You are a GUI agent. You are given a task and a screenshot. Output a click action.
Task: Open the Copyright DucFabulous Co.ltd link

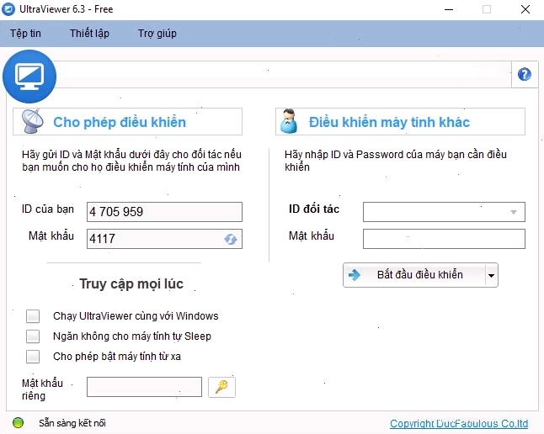(459, 424)
